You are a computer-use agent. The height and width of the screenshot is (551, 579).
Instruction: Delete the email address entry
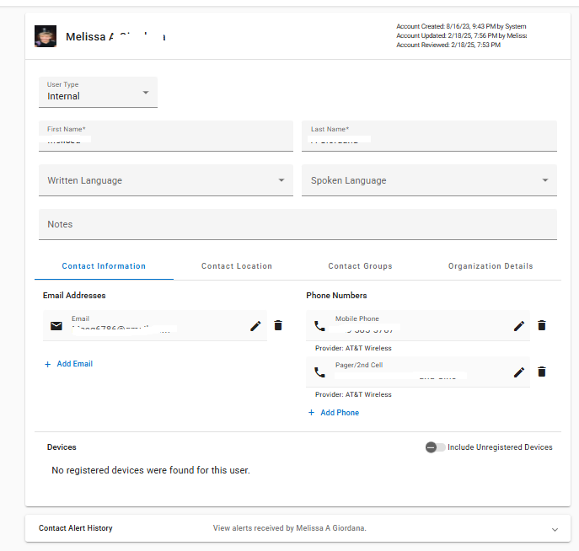[278, 325]
